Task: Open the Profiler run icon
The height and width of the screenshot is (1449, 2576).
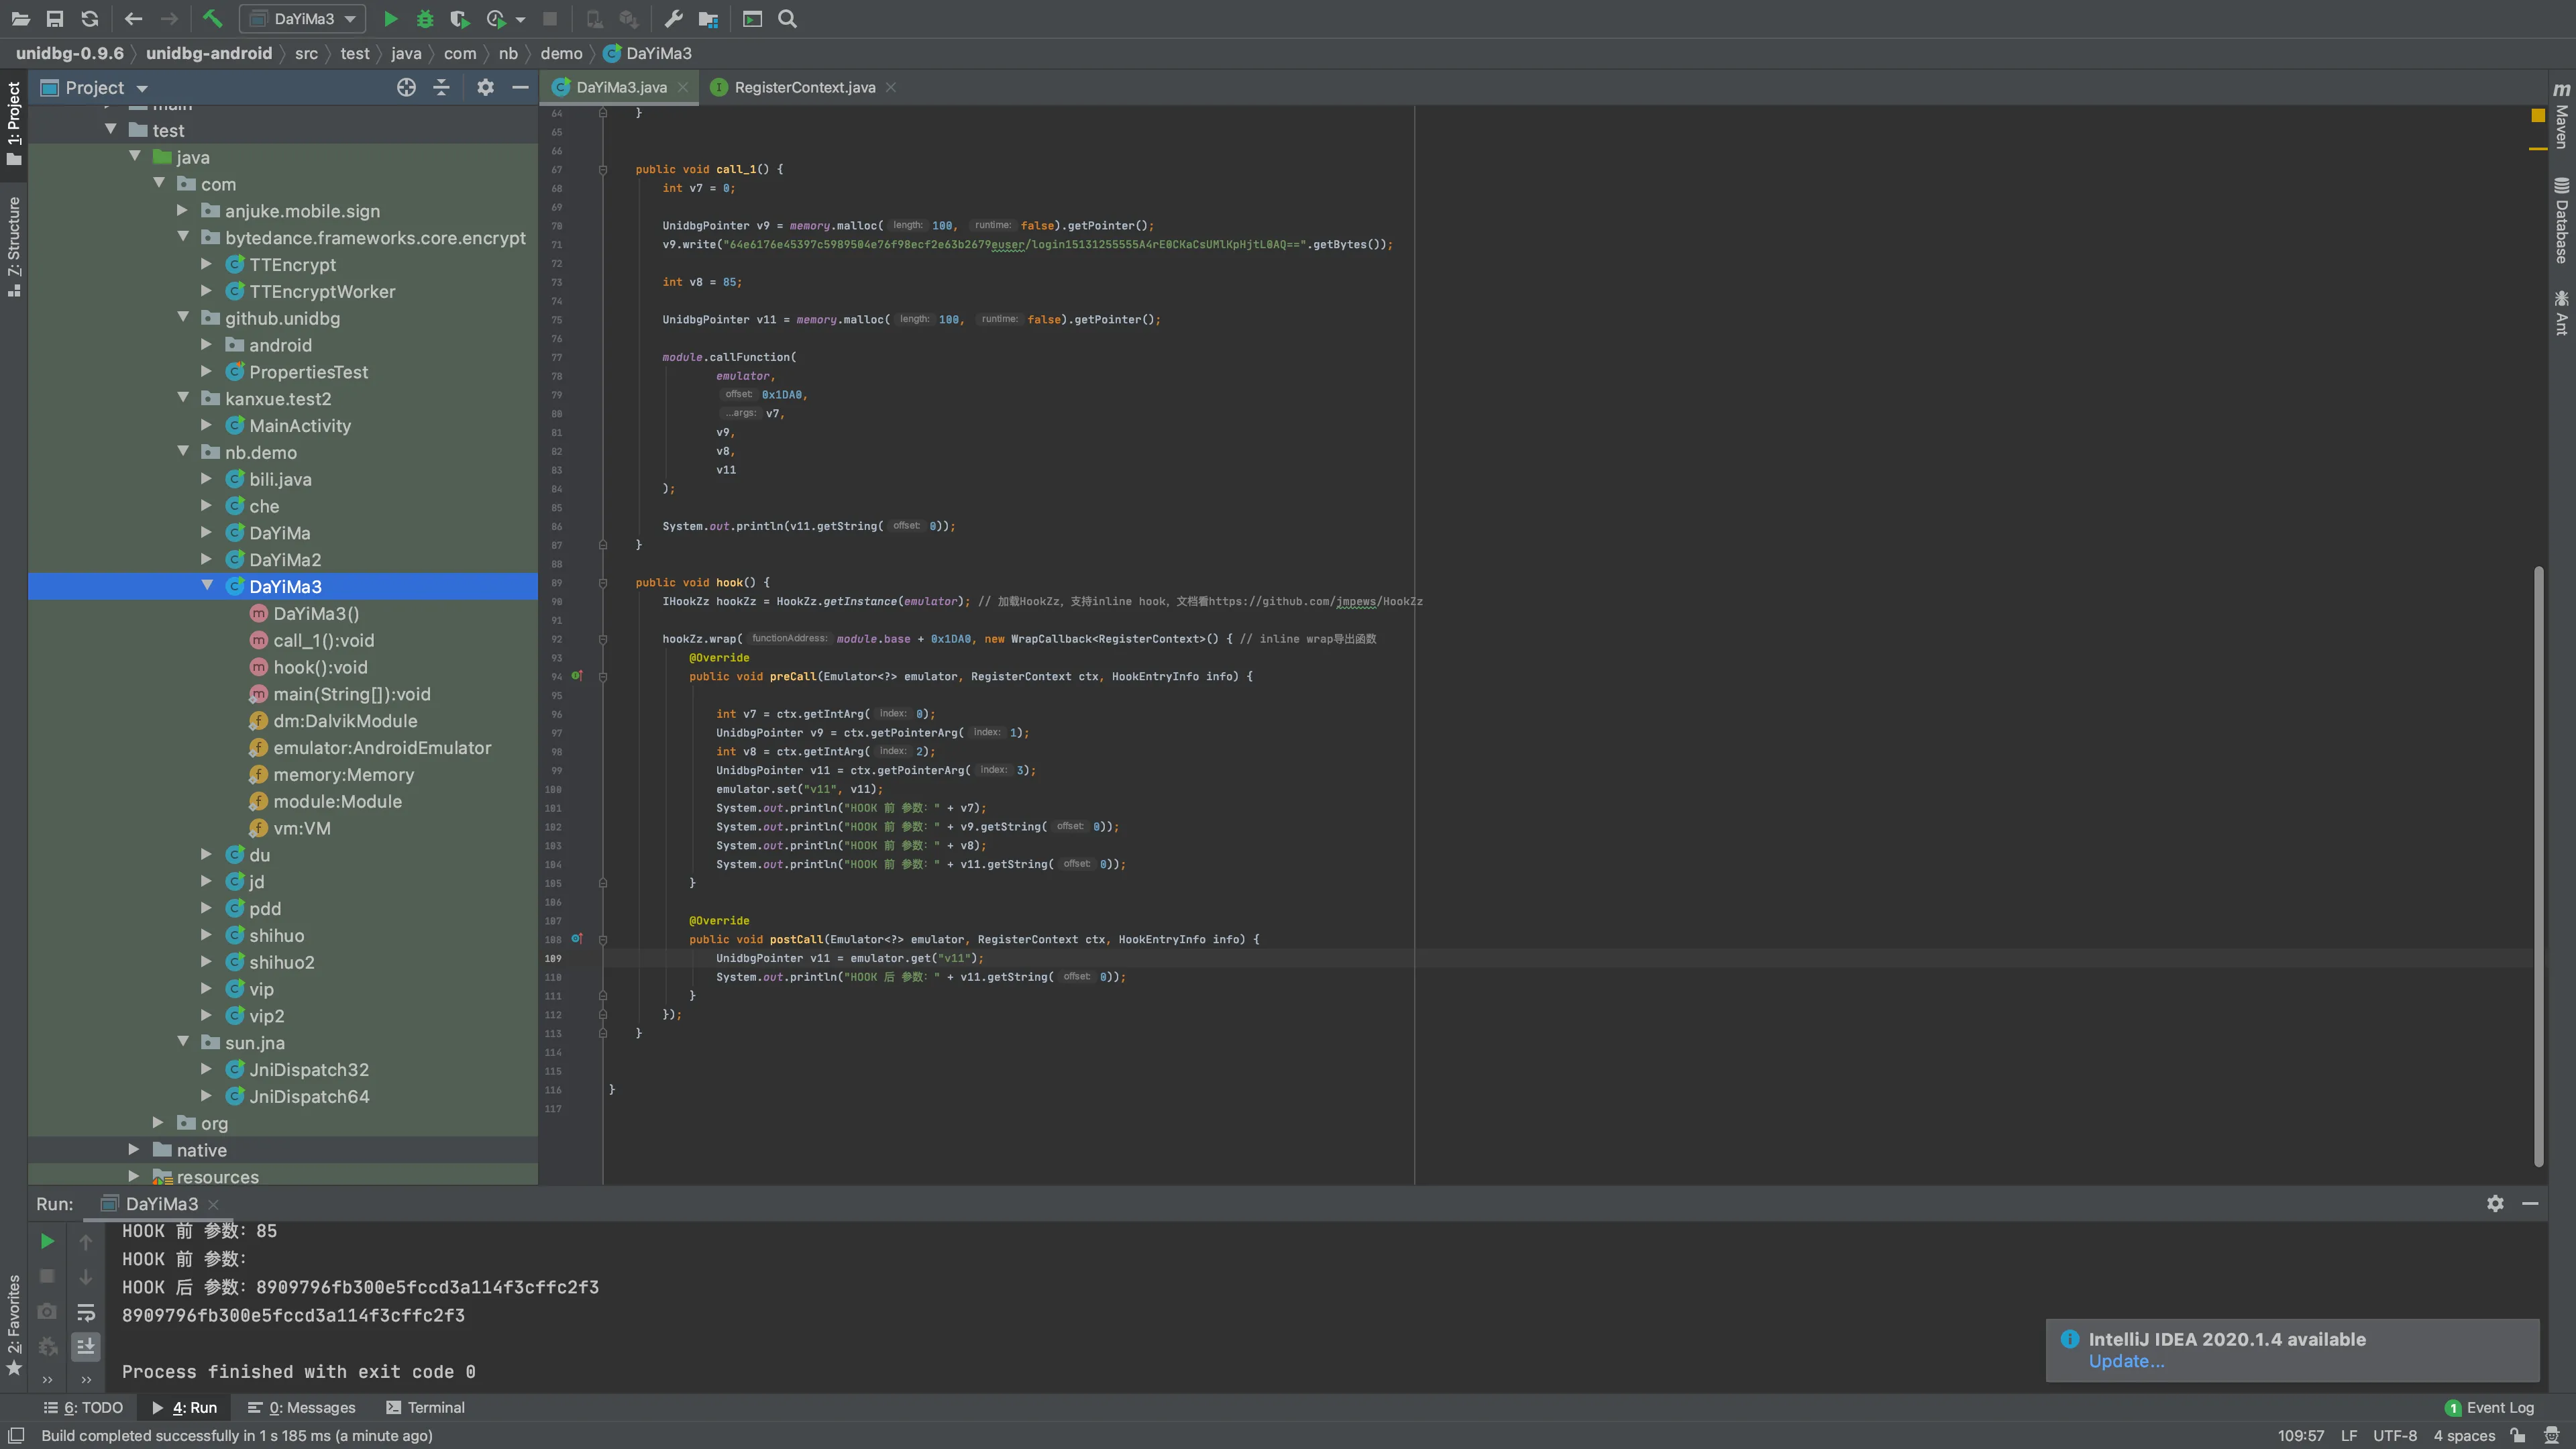Action: pyautogui.click(x=496, y=19)
